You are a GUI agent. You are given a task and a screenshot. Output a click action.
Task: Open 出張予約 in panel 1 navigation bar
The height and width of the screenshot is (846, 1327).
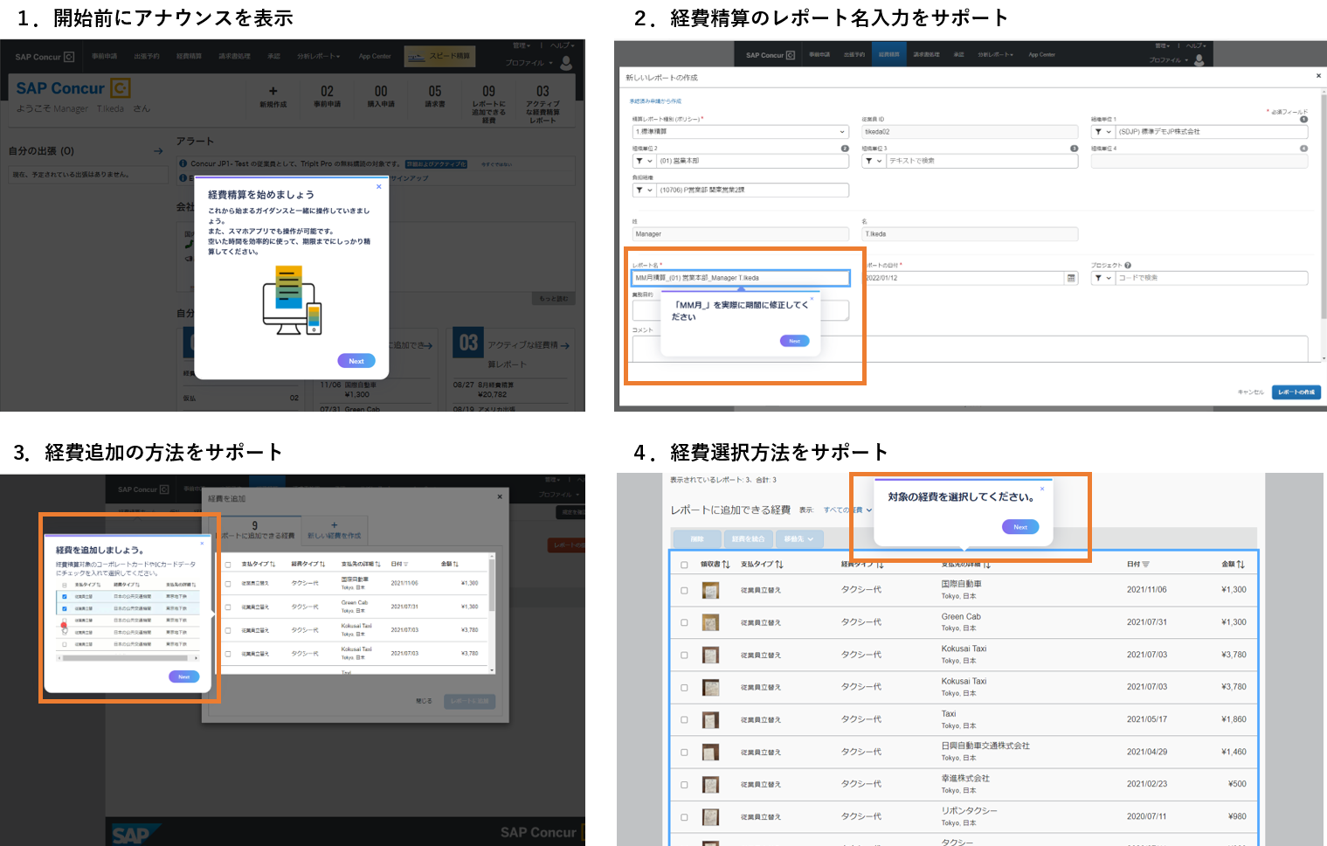pyautogui.click(x=147, y=57)
